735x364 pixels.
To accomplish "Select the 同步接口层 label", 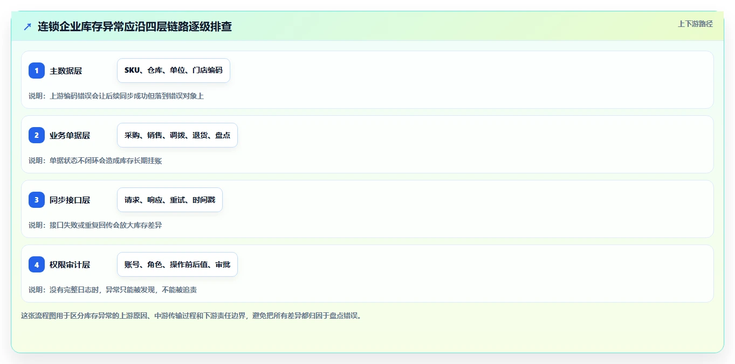I will [x=70, y=200].
